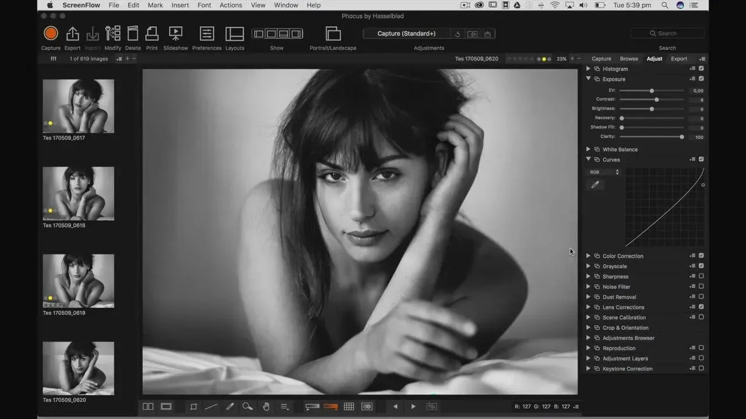Expand the Crop & Orientation section
The image size is (746, 419).
tap(588, 328)
